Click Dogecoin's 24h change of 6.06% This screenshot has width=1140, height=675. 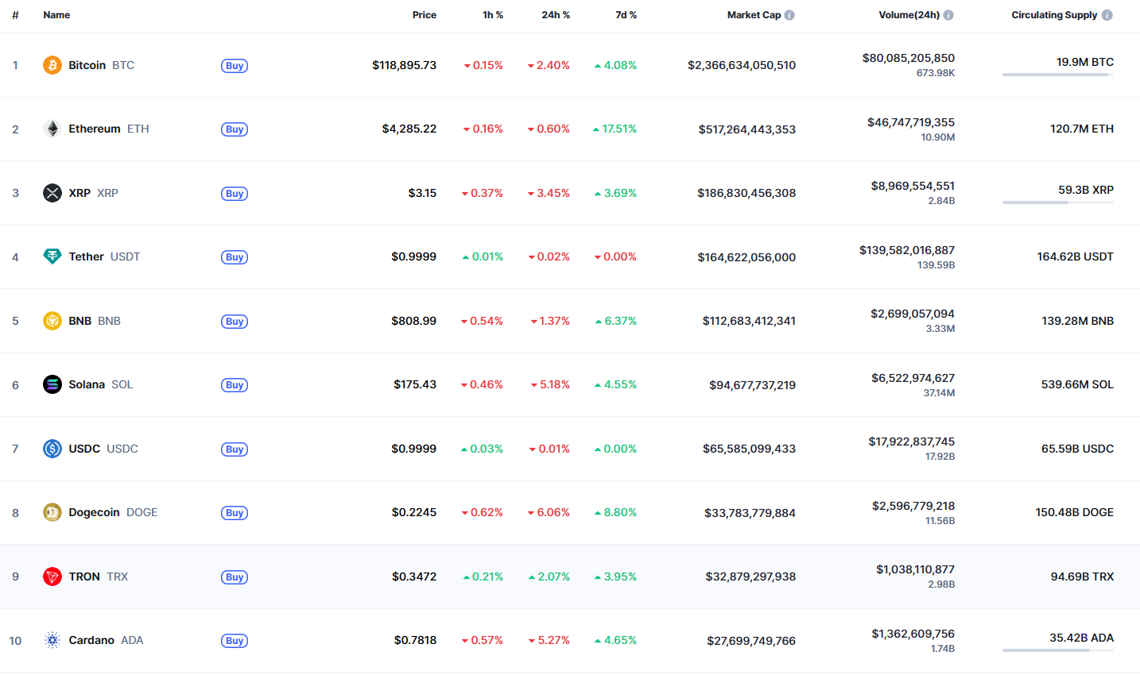click(x=549, y=512)
